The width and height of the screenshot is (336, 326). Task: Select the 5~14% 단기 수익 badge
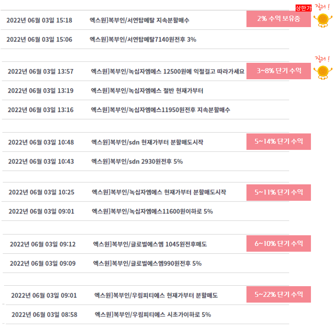coord(278,142)
